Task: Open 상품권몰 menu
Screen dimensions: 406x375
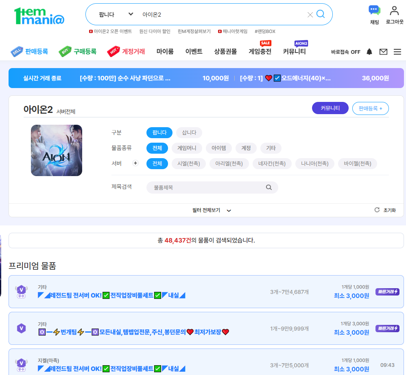Action: 225,52
